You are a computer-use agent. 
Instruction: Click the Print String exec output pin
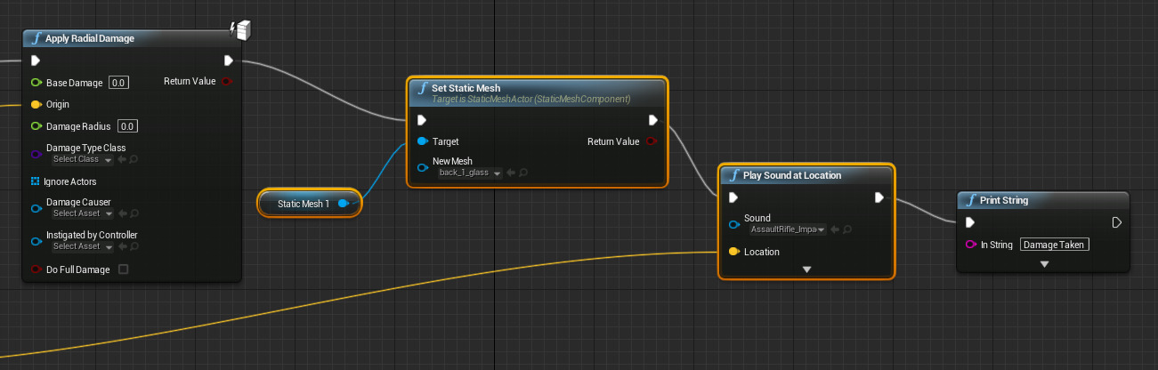1117,222
